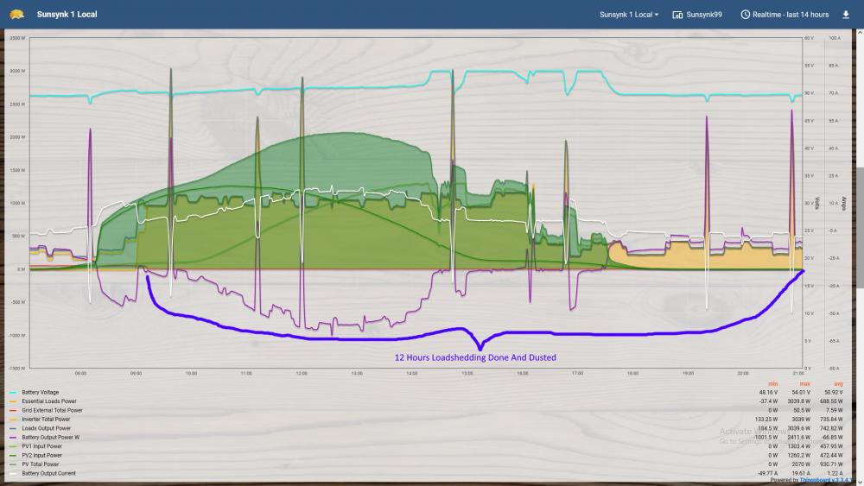Toggle Grid External Total Power series

coord(52,410)
